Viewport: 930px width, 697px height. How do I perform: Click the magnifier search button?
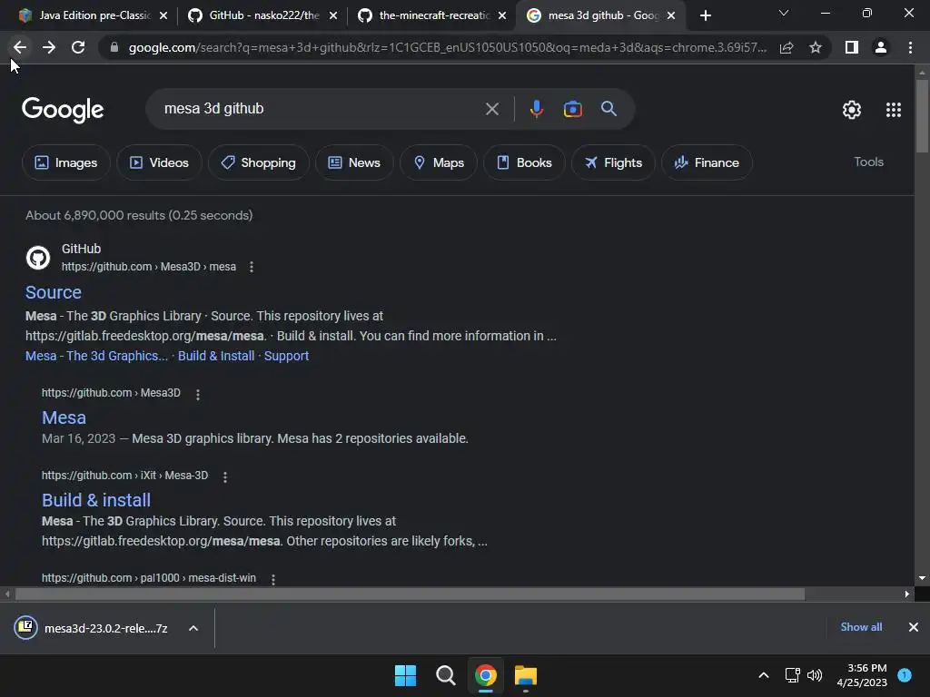[x=608, y=109]
